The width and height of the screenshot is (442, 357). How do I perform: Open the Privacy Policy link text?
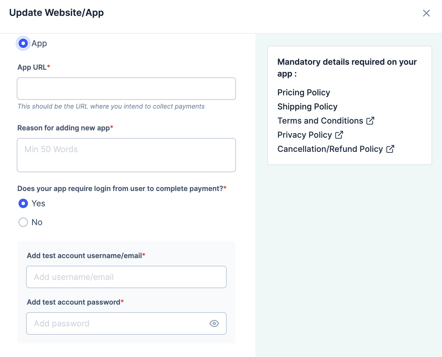coord(305,135)
